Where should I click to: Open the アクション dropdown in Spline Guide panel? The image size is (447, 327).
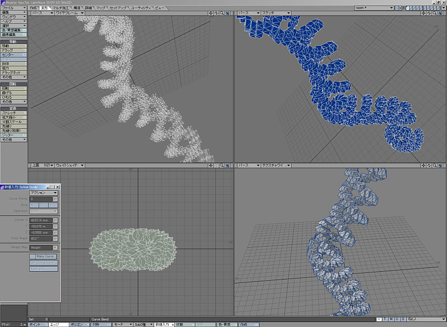[x=44, y=193]
